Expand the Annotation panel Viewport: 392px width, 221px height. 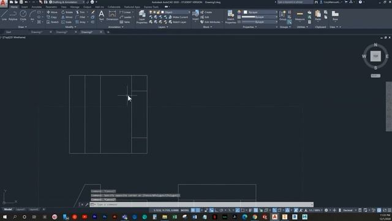116,27
